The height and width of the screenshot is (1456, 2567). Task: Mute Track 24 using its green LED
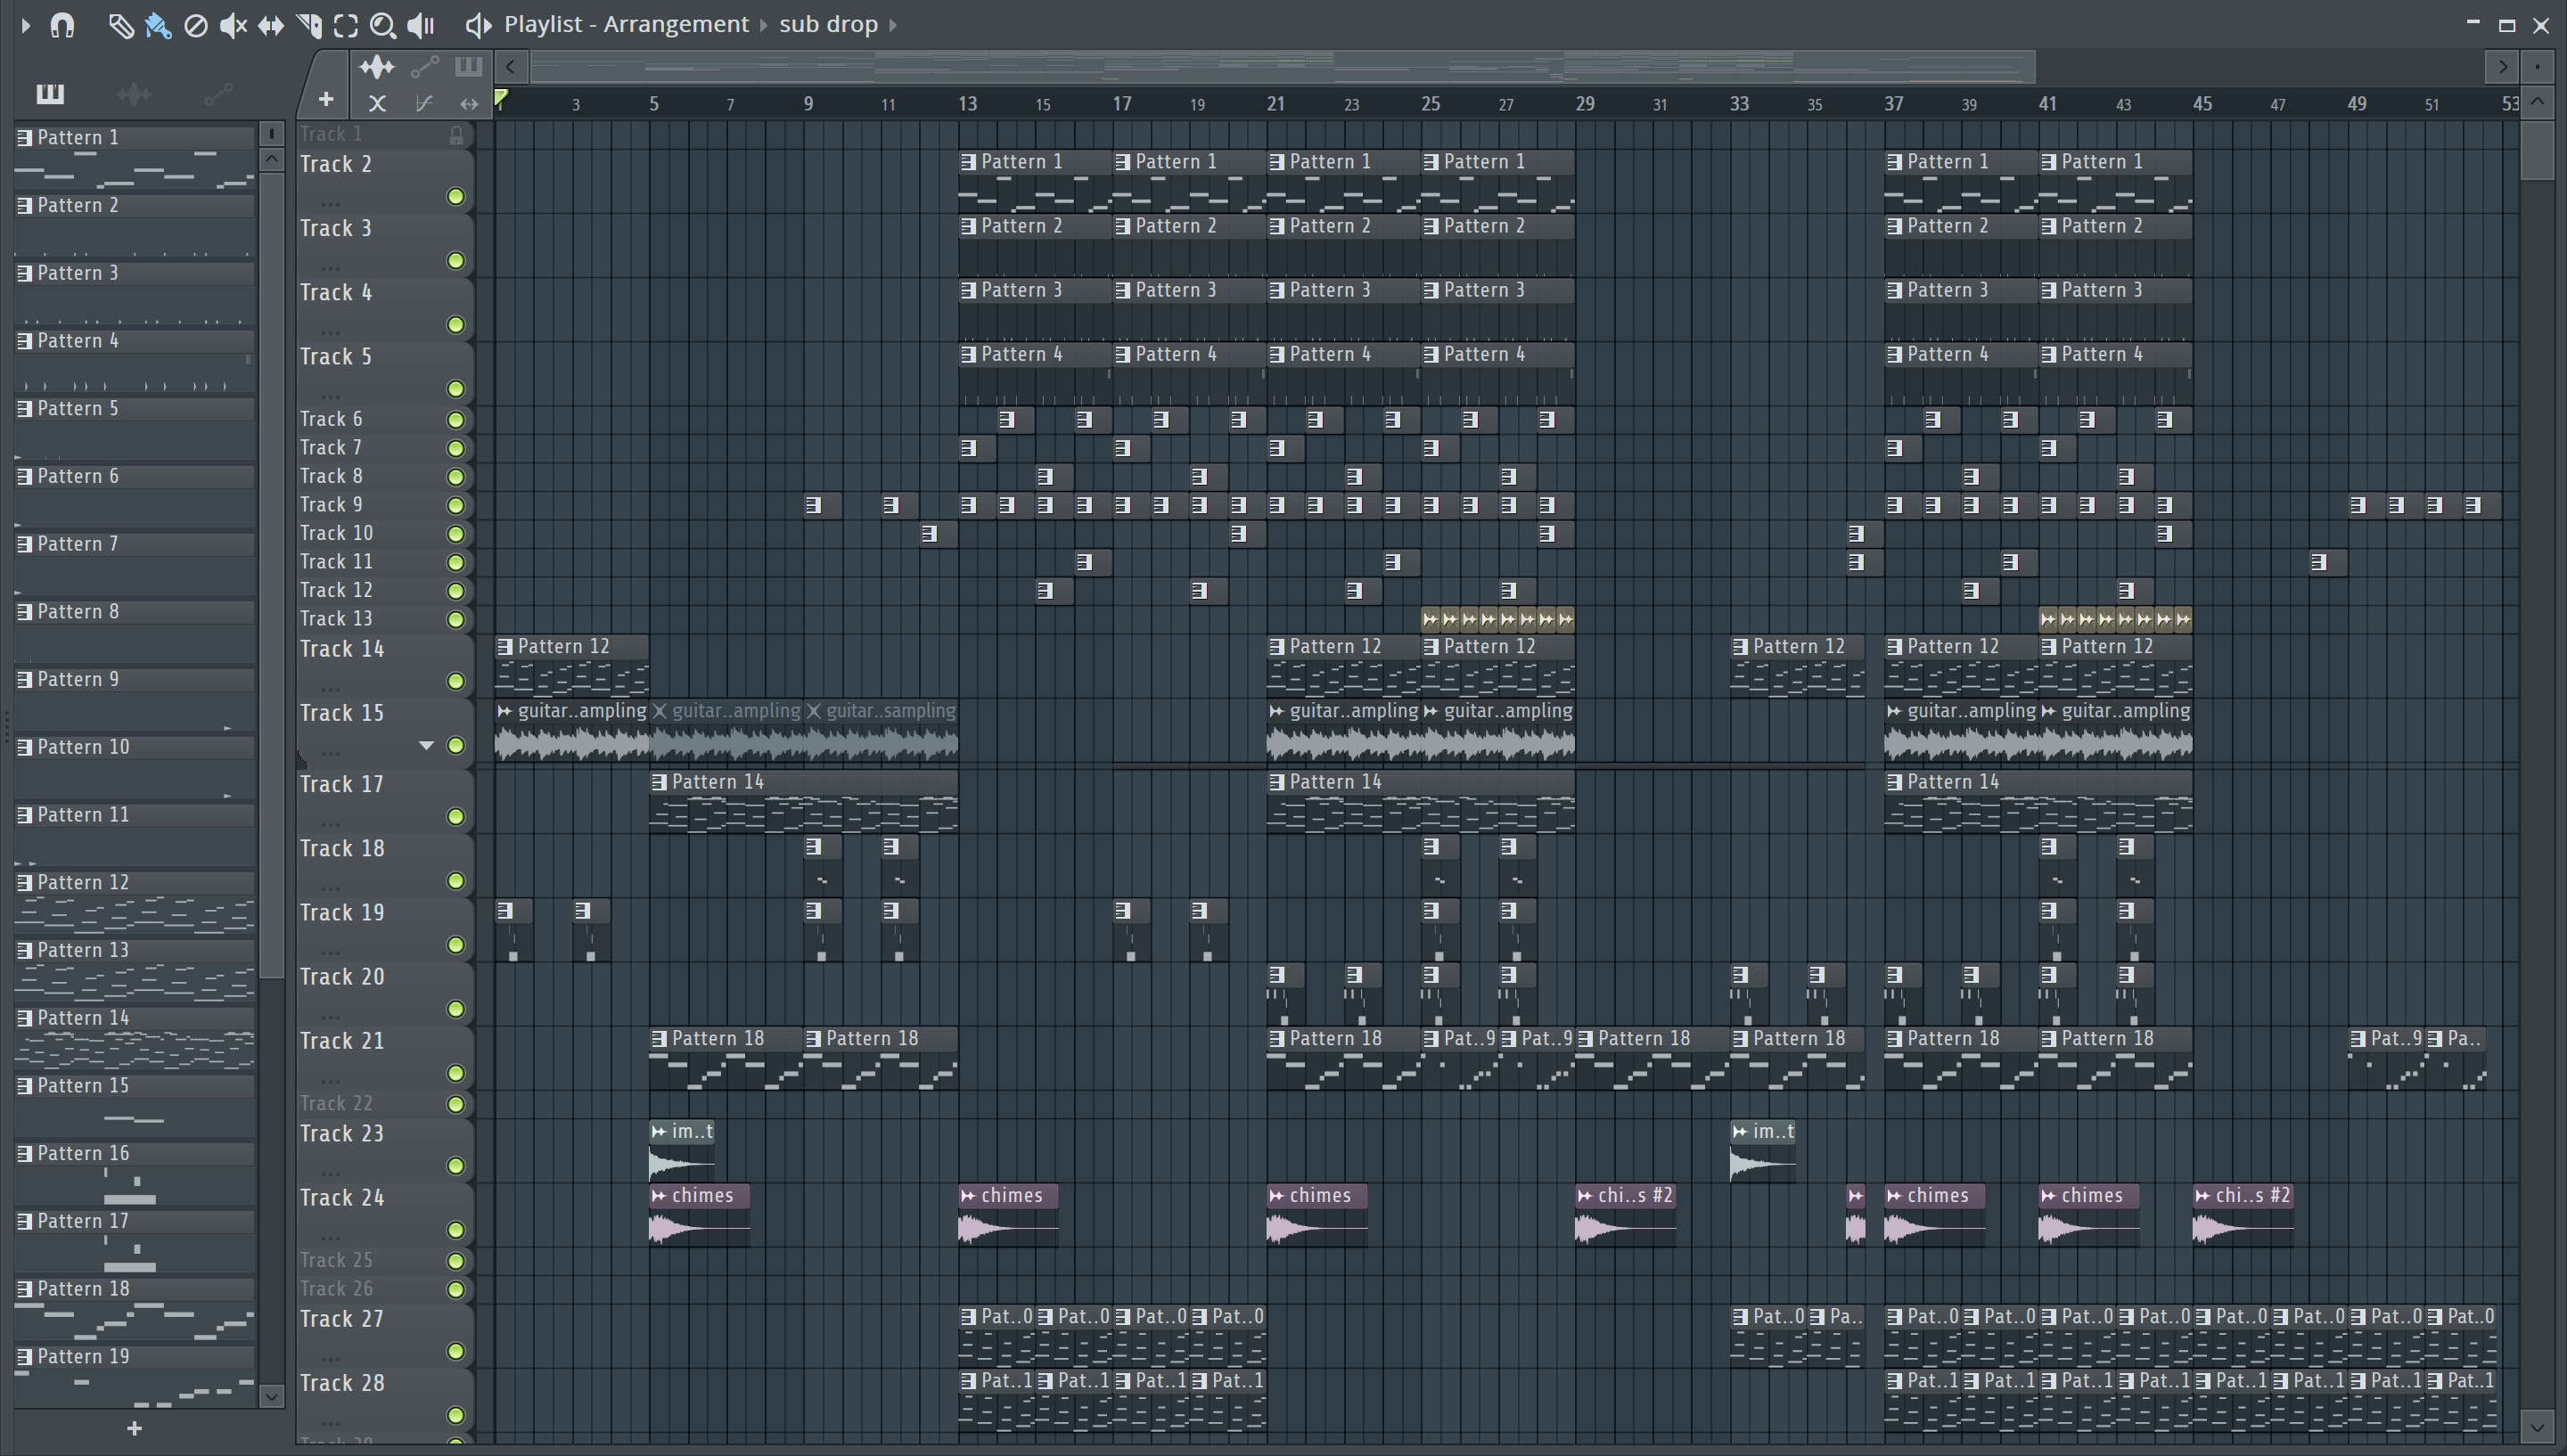point(456,1230)
